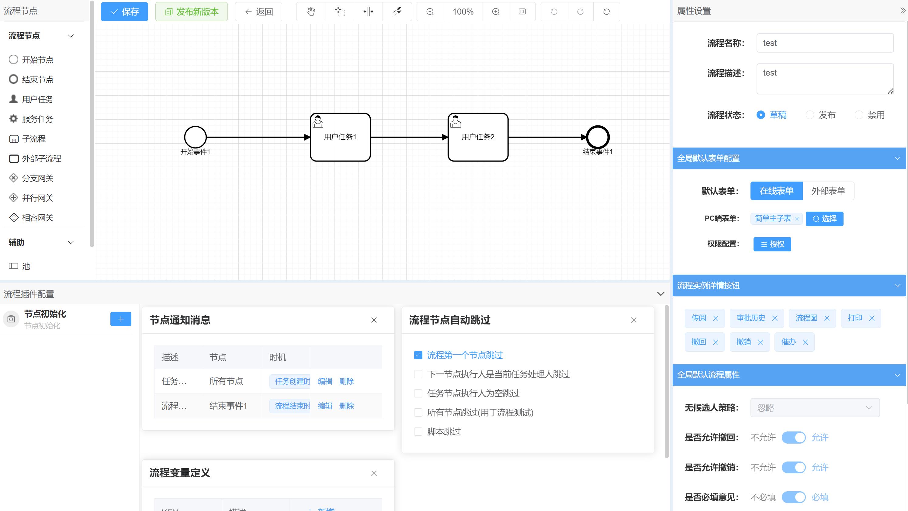Check 任务节点执行人为空跳过 checkbox
The height and width of the screenshot is (511, 908).
(418, 393)
